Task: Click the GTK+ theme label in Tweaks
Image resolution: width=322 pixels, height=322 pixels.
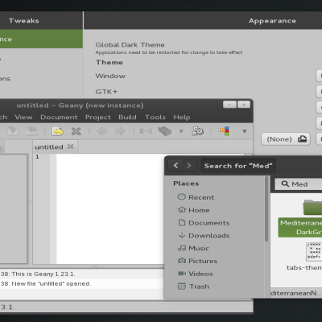Action: click(106, 92)
